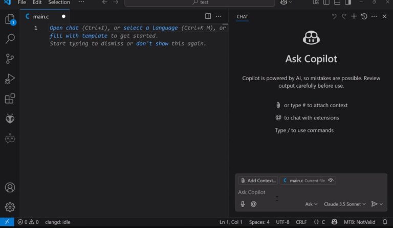The height and width of the screenshot is (228, 393).
Task: Change line ending via CRLF
Action: click(x=301, y=222)
